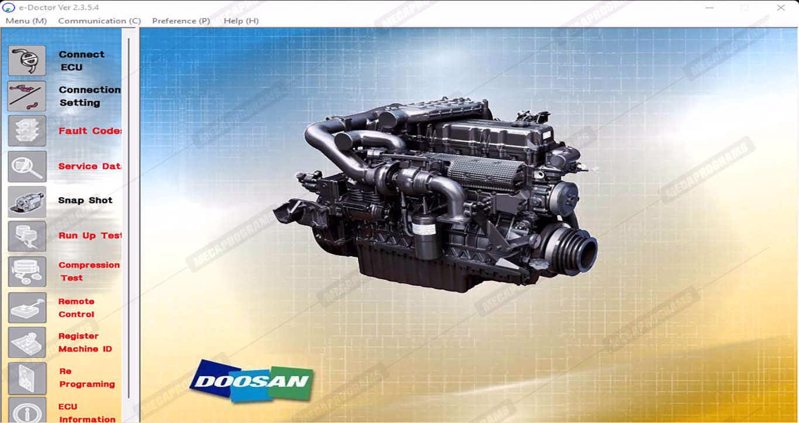Image resolution: width=799 pixels, height=423 pixels.
Task: Click the Doosan logo
Action: coord(252,381)
